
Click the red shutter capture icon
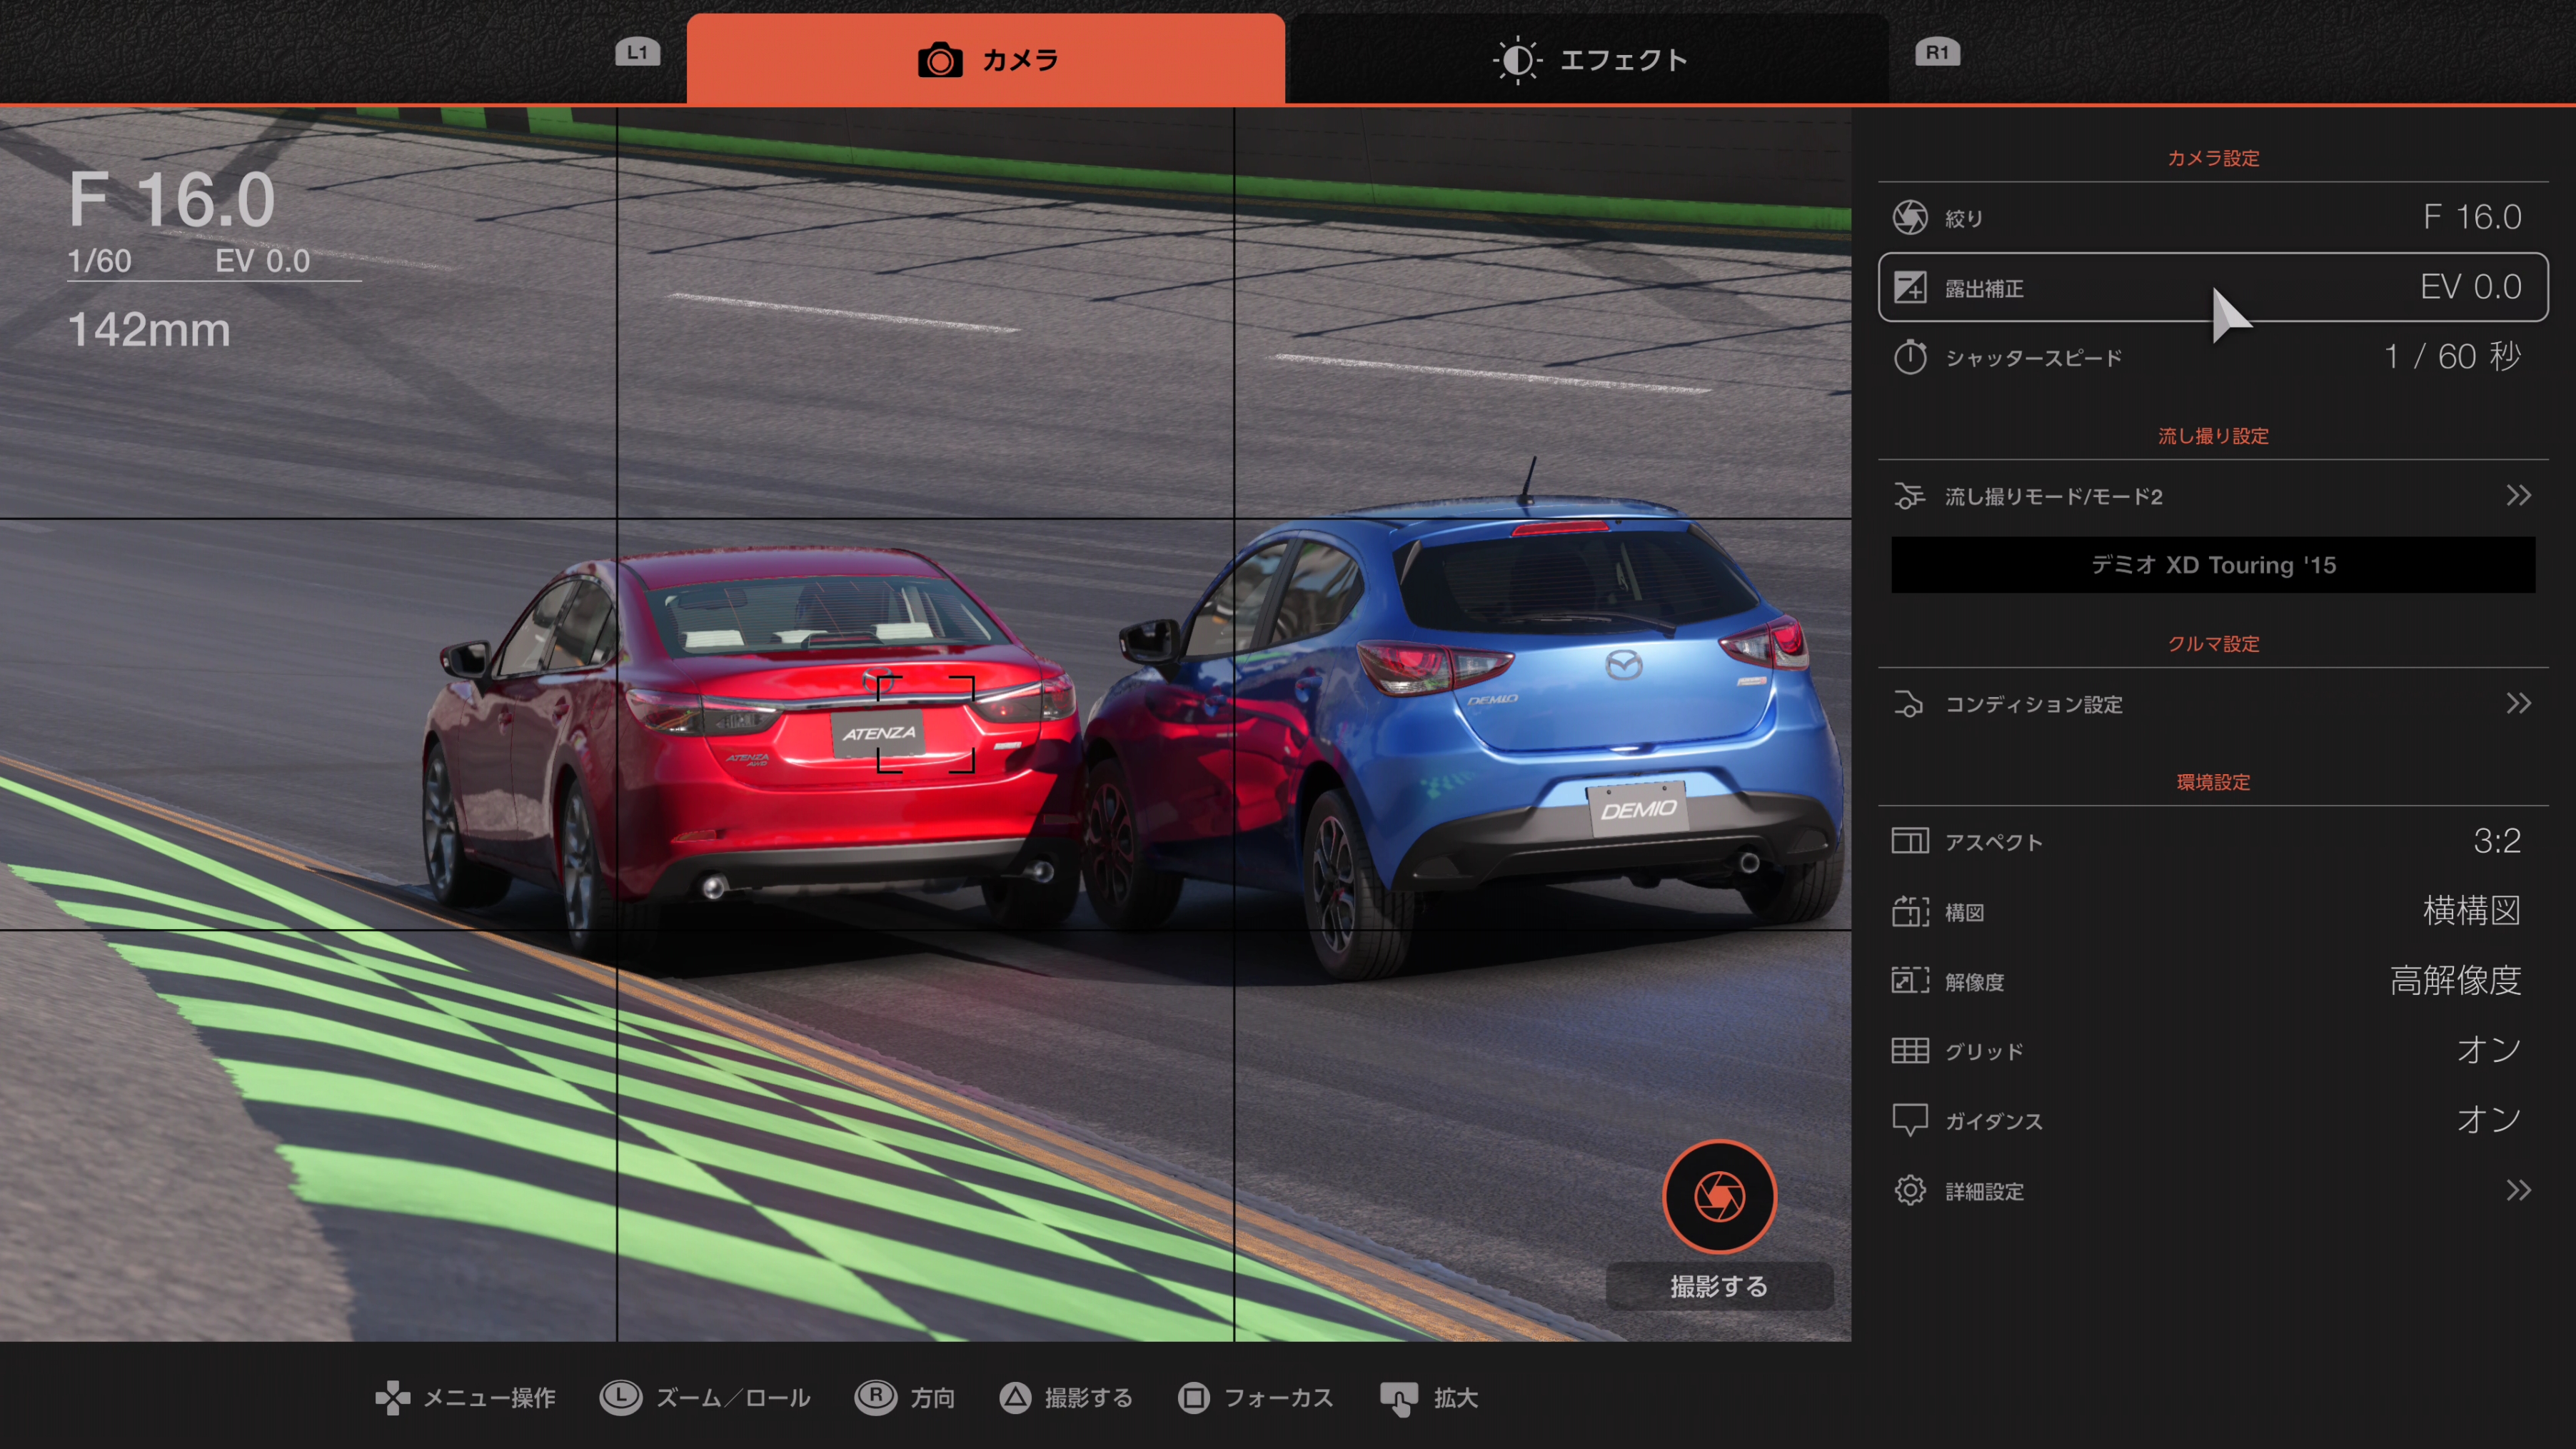click(x=1719, y=1196)
